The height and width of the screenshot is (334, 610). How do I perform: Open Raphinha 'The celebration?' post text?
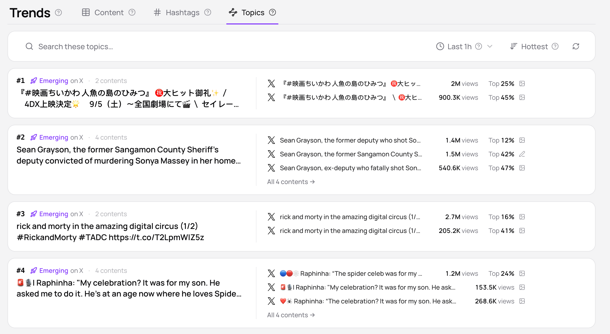tap(368, 301)
